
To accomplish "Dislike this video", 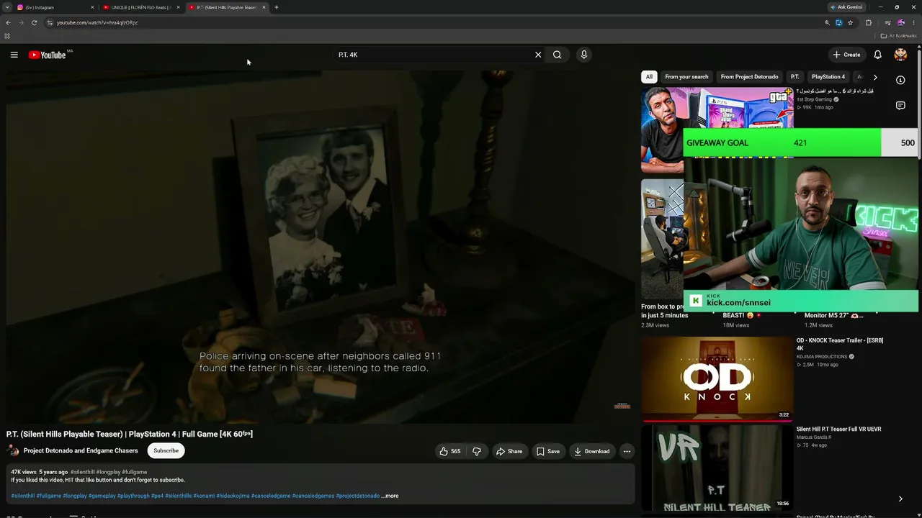I will tap(476, 451).
